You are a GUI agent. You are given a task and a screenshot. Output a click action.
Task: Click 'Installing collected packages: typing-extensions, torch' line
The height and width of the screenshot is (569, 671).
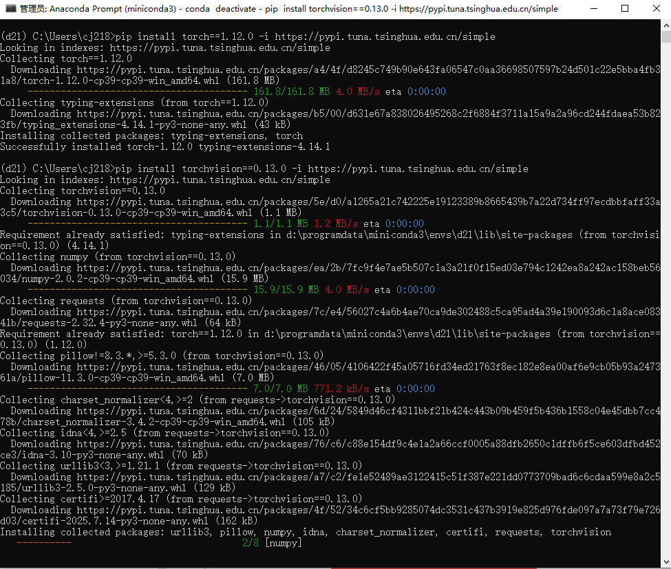tap(151, 136)
